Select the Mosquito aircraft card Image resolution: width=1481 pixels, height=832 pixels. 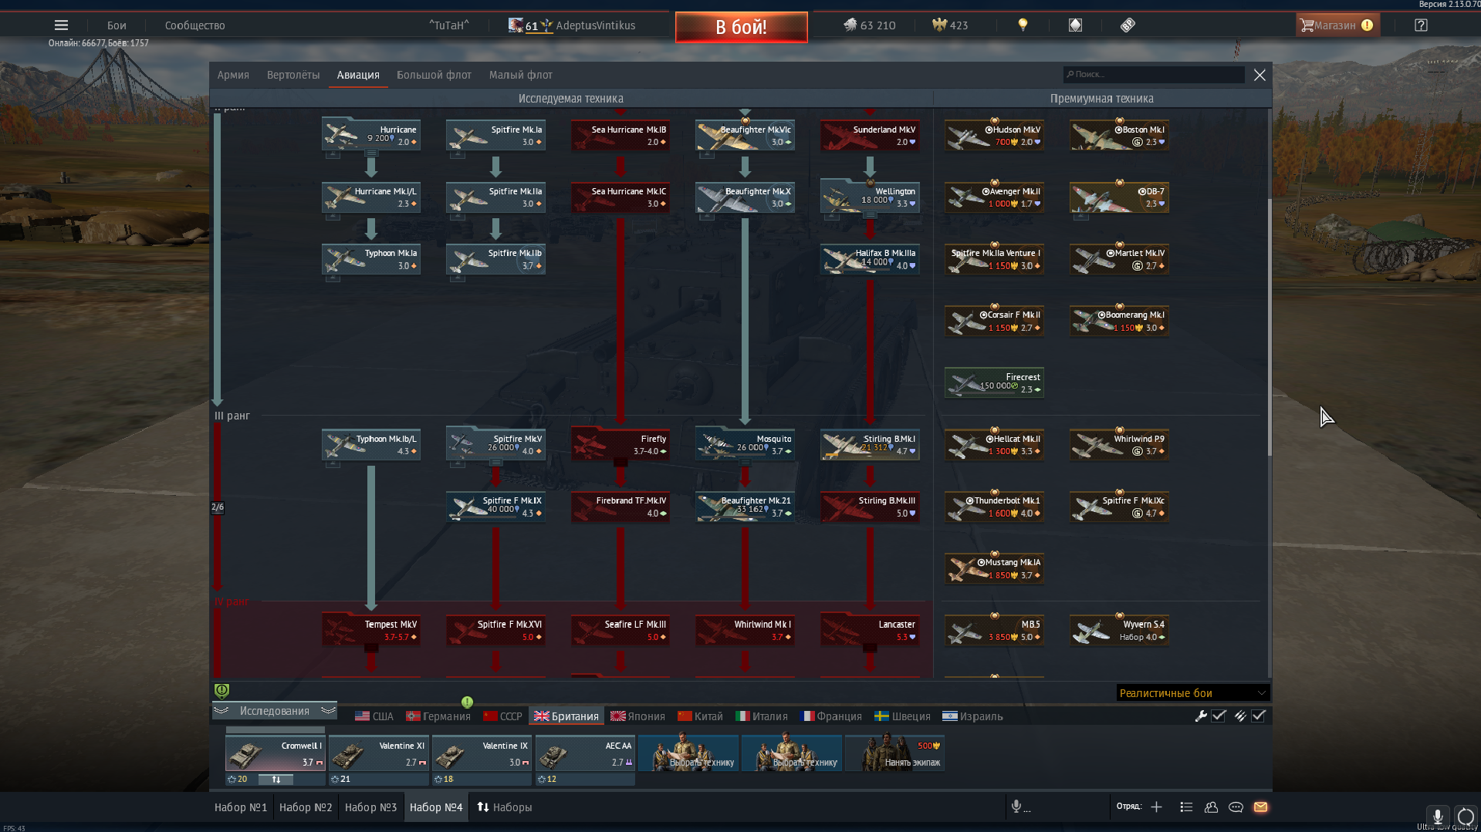745,444
